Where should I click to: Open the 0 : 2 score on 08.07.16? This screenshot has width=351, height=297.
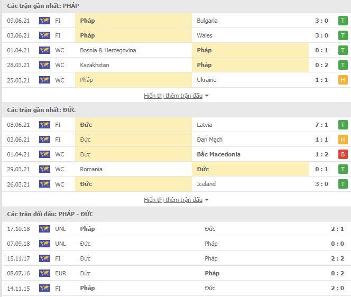click(x=337, y=273)
